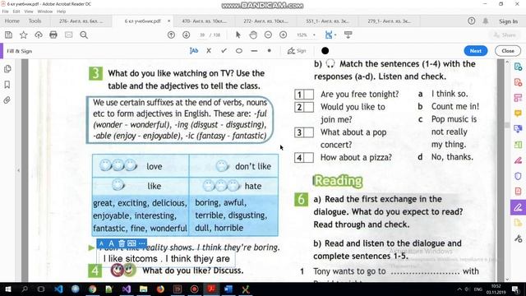Open the Window menu
Viewport: 526px width, 296px height.
(x=45, y=12)
